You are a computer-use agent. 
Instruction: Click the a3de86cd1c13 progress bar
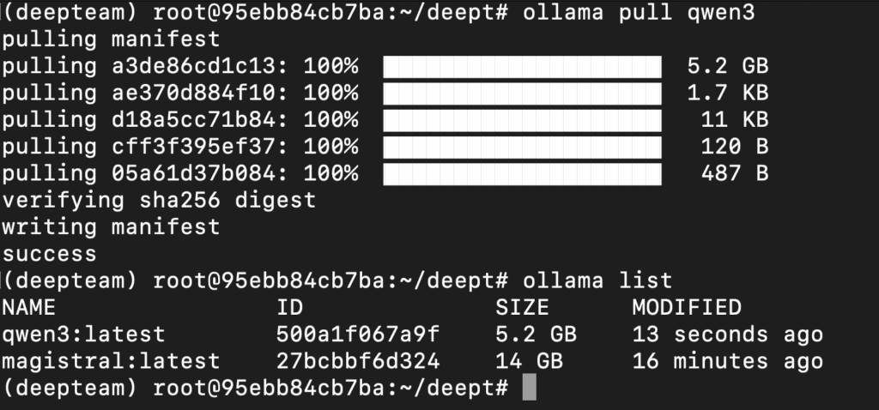tap(523, 67)
